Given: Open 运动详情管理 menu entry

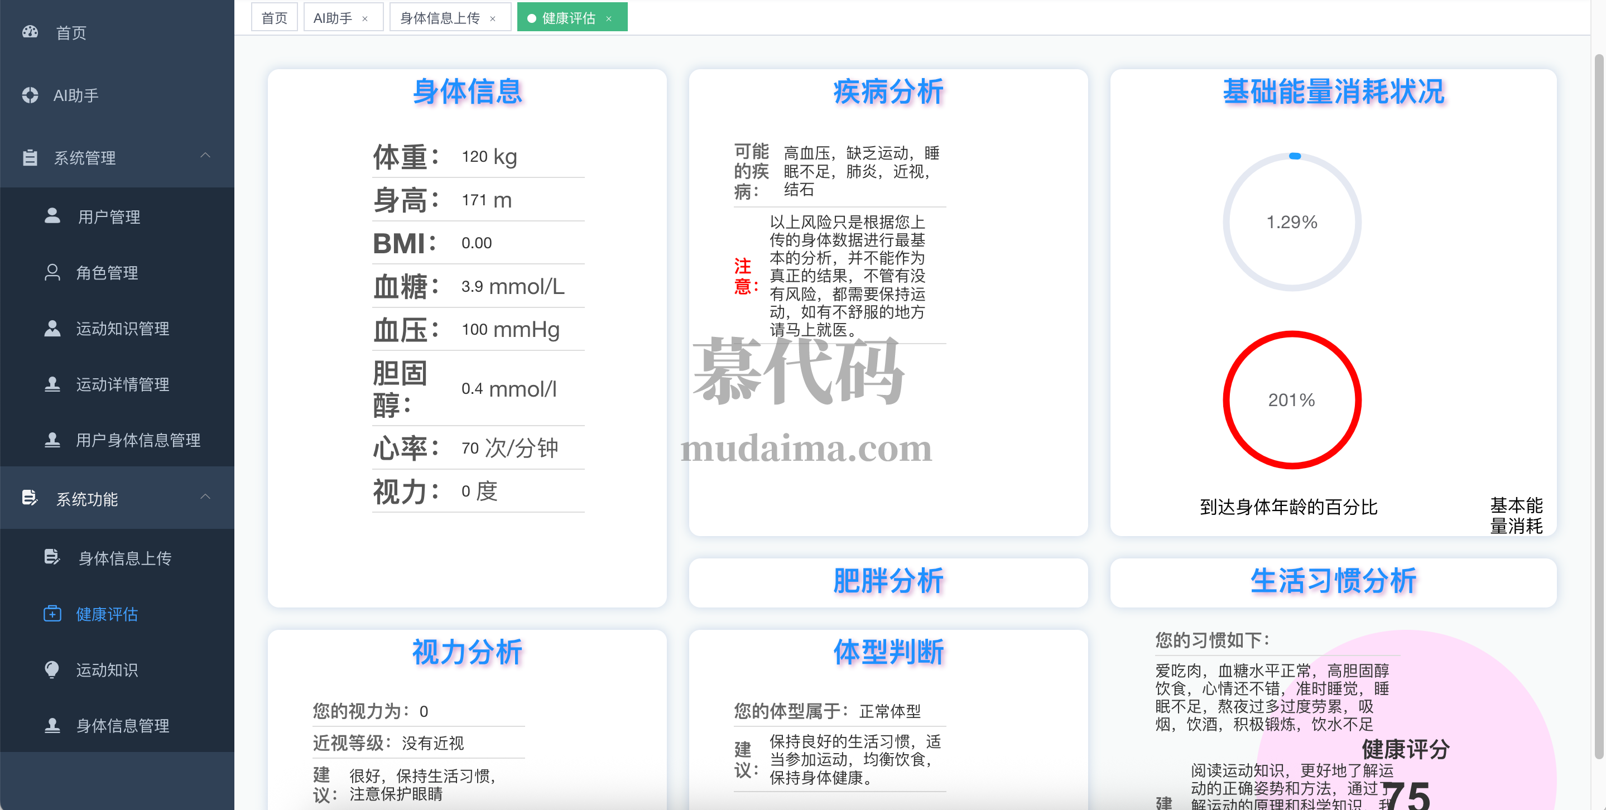Looking at the screenshot, I should pos(122,384).
